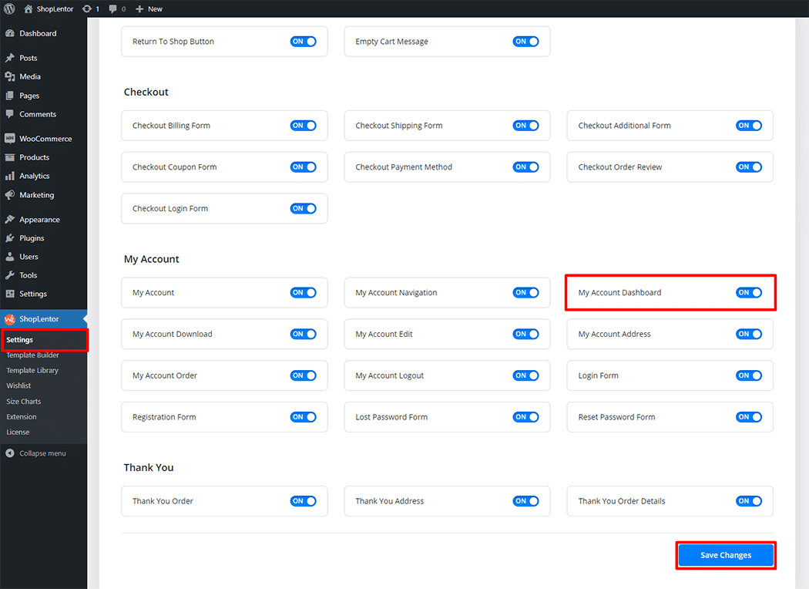809x589 pixels.
Task: Click the Save Changes button
Action: pos(725,555)
